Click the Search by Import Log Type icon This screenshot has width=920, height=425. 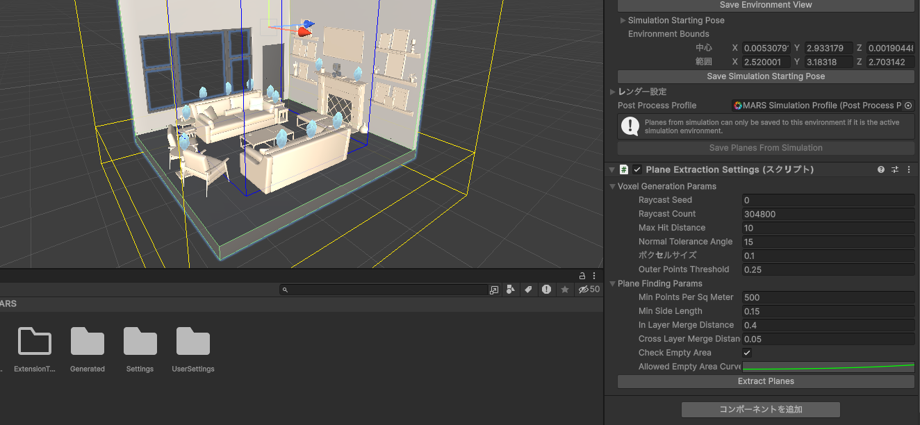547,290
